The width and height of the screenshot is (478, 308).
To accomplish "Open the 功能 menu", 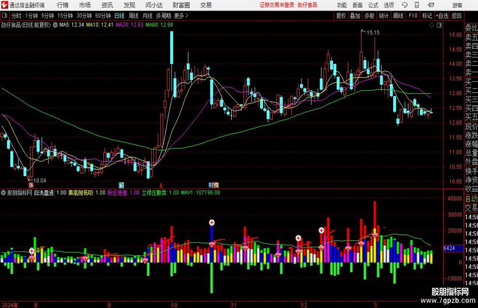I will tap(342, 5).
